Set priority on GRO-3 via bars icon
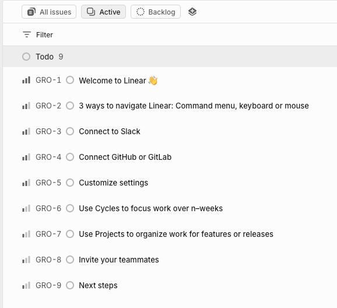The width and height of the screenshot is (337, 308). coord(26,131)
